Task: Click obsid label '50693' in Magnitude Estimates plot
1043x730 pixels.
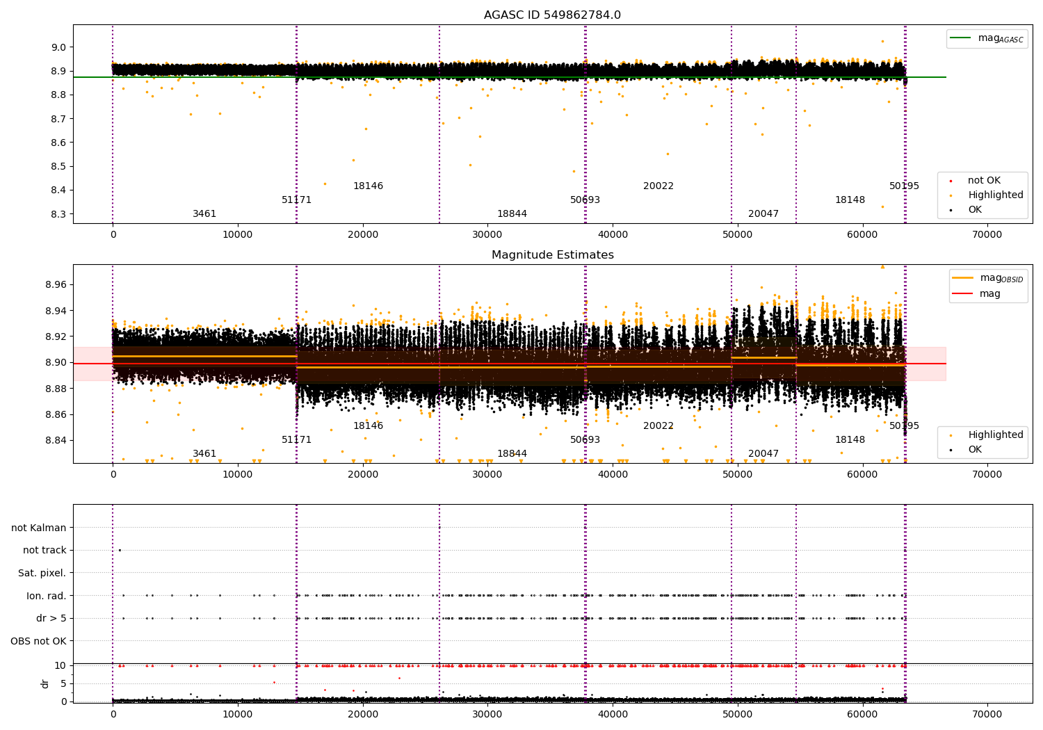Action: pos(585,440)
